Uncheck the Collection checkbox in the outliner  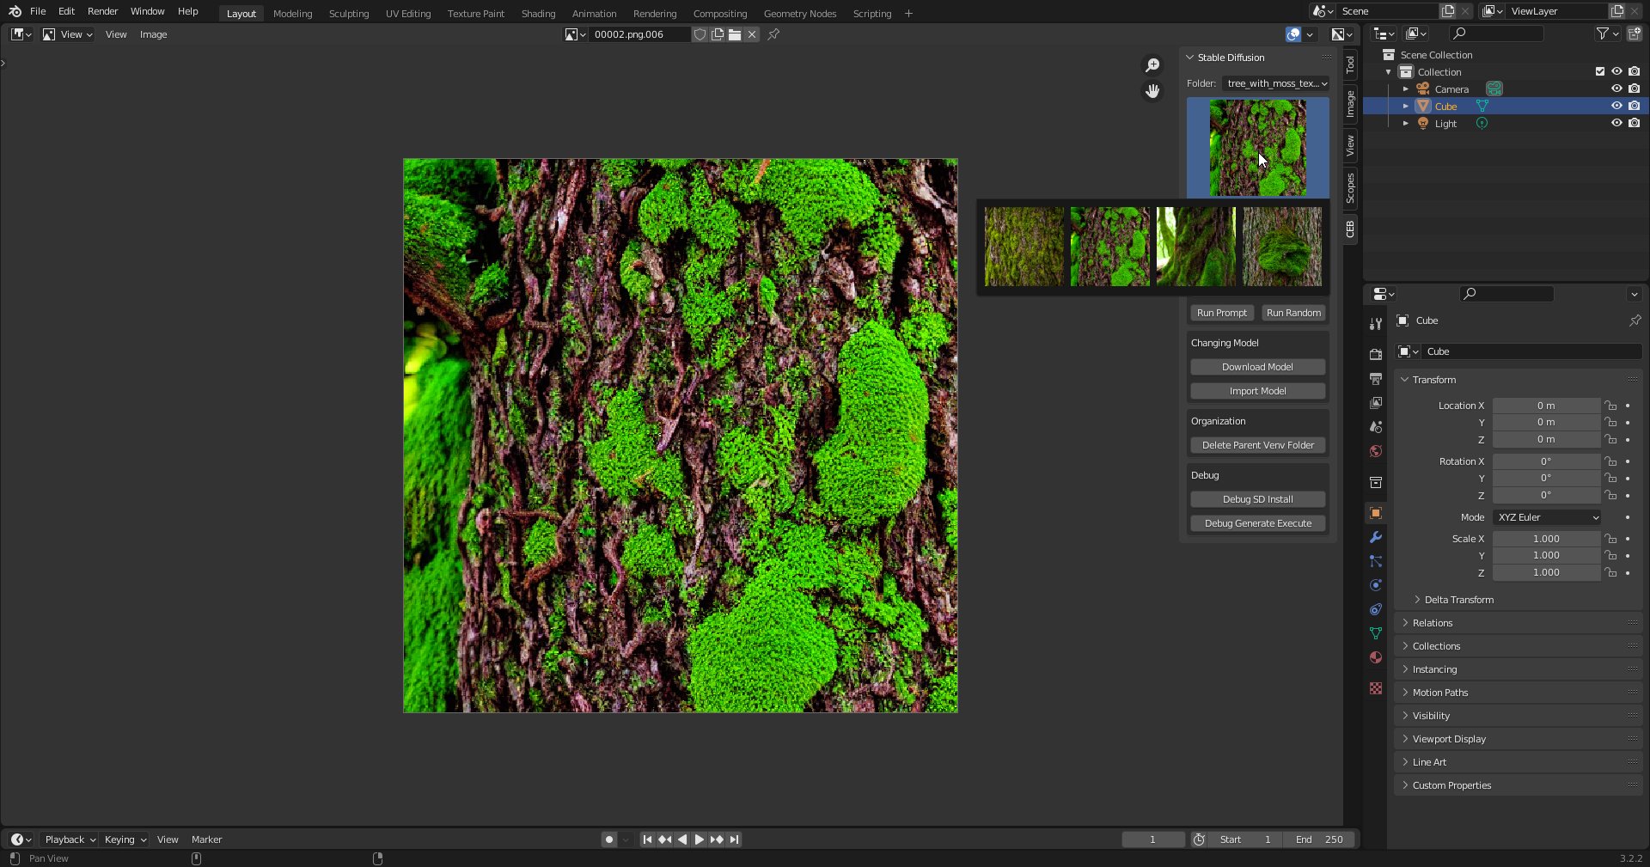point(1600,71)
